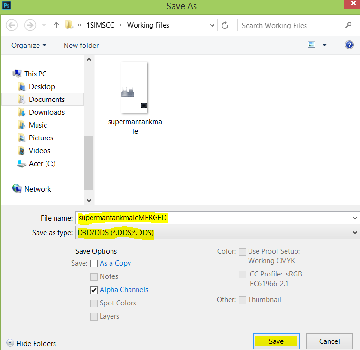Select the supermantankmale file thumbnail
The image size is (360, 350).
pyautogui.click(x=134, y=87)
